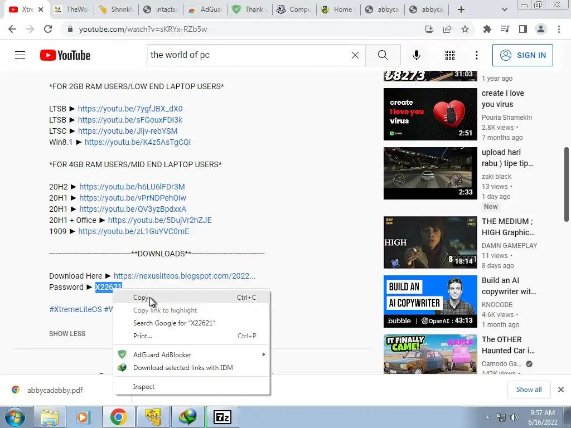This screenshot has height=428, width=571.
Task: Open the 1909 youtu.be/zL1GuYVC0mE link
Action: pos(134,231)
